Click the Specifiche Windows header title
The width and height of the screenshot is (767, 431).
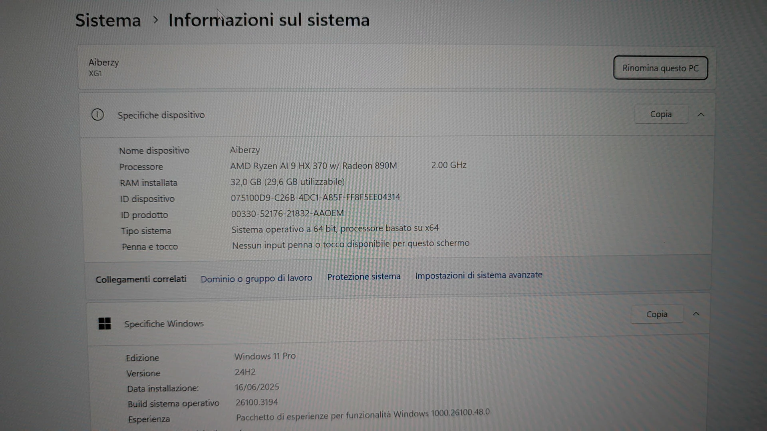pyautogui.click(x=164, y=324)
